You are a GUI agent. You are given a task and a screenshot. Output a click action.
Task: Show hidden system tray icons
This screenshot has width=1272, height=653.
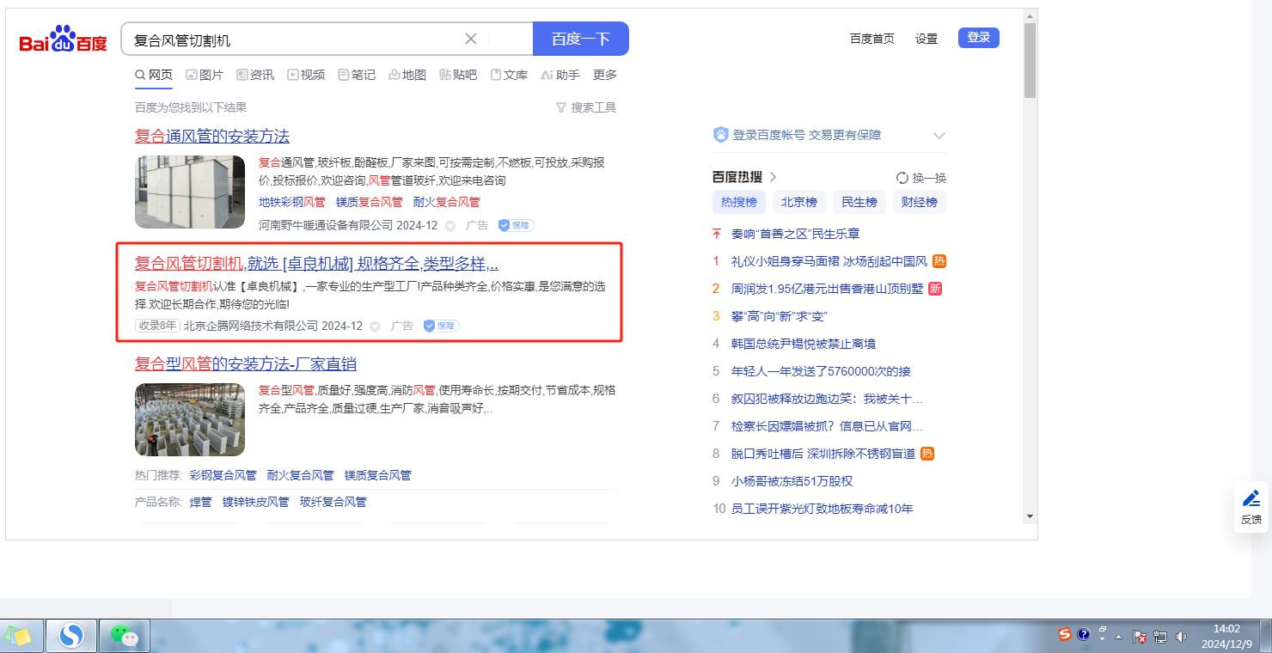pyautogui.click(x=1118, y=637)
